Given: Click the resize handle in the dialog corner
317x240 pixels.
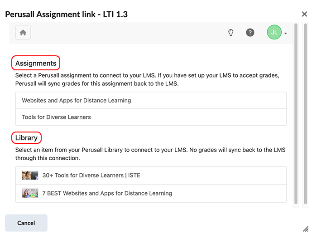Looking at the screenshot, I should [306, 229].
